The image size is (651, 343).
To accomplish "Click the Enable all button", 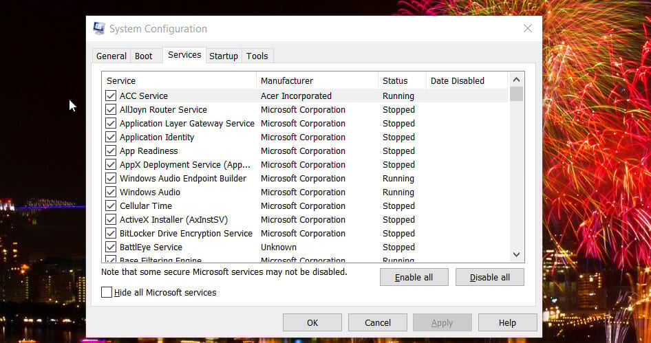I will [x=414, y=277].
